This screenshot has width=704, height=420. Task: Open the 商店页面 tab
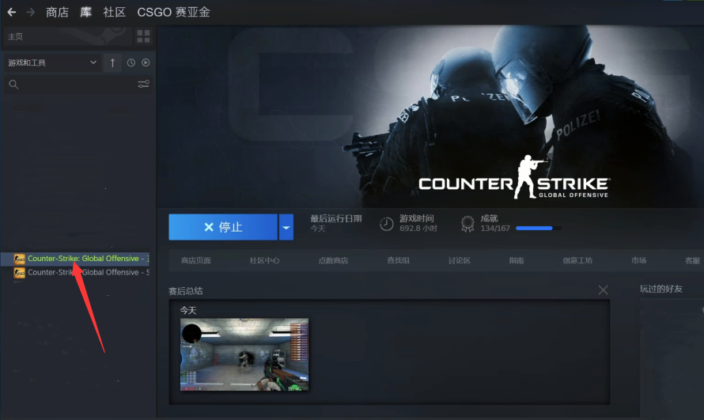(195, 261)
